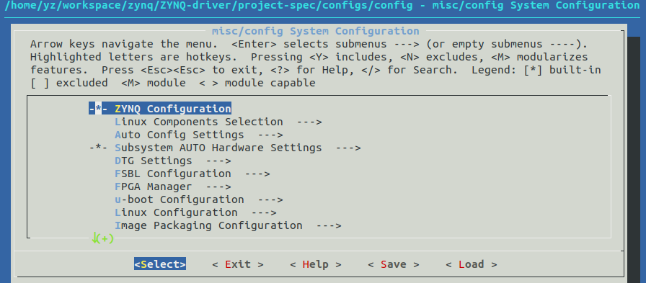Screen dimensions: 646x283
Task: Open Subsystem AUTO Hardware Settings entry
Action: pyautogui.click(x=224, y=148)
